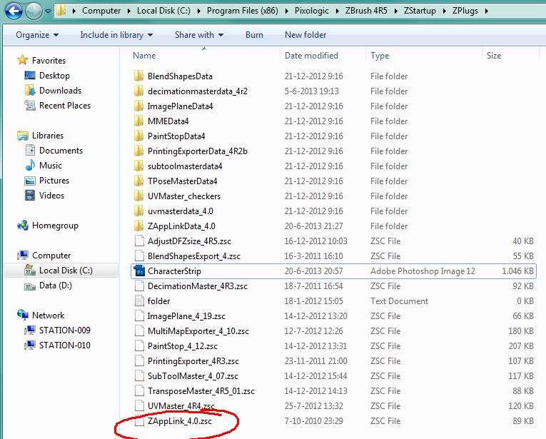The image size is (546, 439).
Task: Click the Burn toolbar command
Action: tap(254, 35)
